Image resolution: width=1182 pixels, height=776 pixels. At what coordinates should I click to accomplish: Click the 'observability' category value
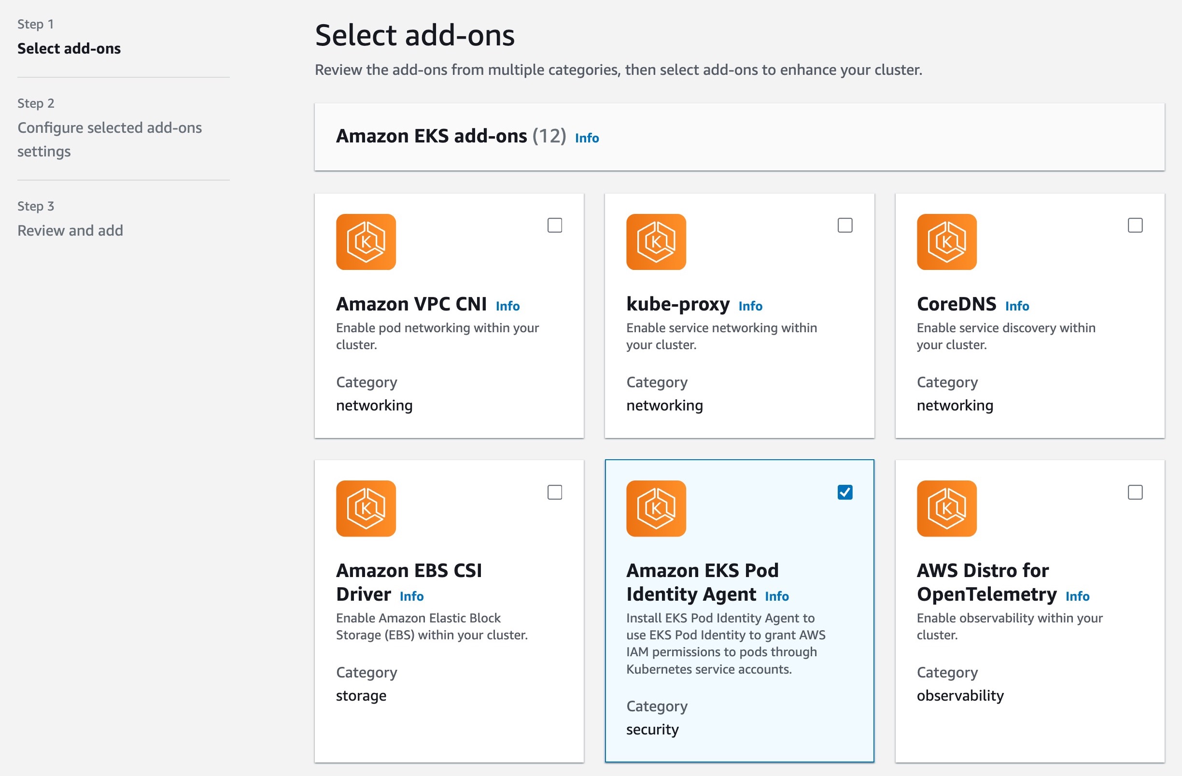(960, 695)
